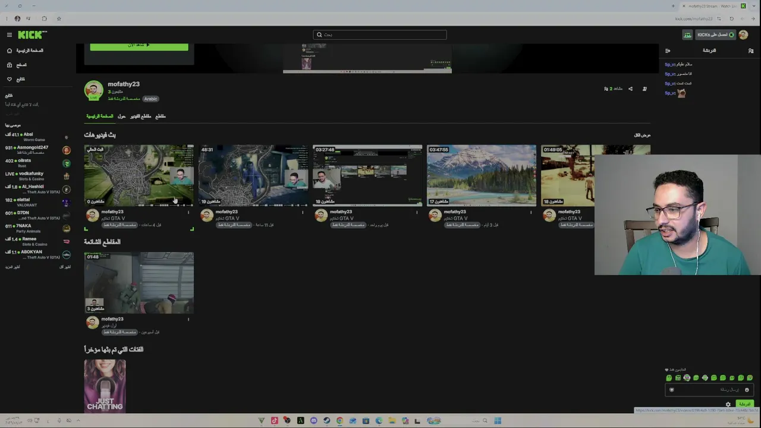The image size is (761, 428).
Task: Open recommended channel Asmongold247
Action: pos(38,150)
